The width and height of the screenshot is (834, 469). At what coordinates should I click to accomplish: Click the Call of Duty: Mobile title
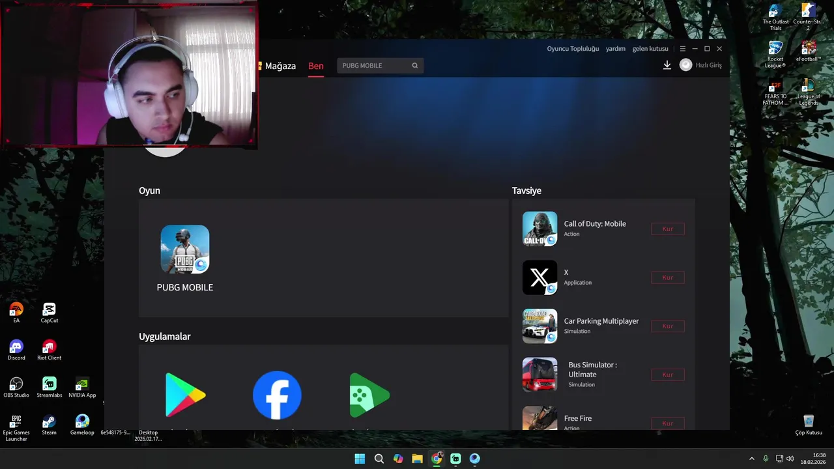(595, 223)
